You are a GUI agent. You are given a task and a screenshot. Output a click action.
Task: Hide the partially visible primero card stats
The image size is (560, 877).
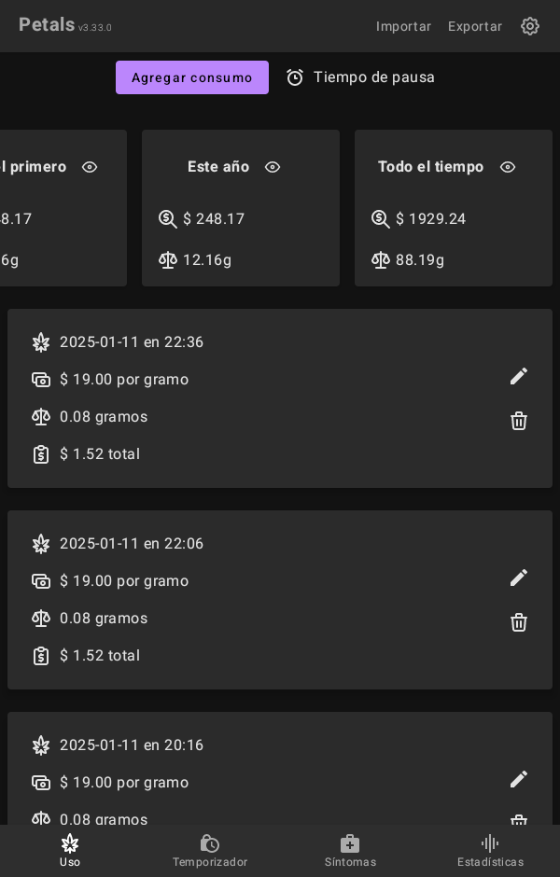point(90,167)
